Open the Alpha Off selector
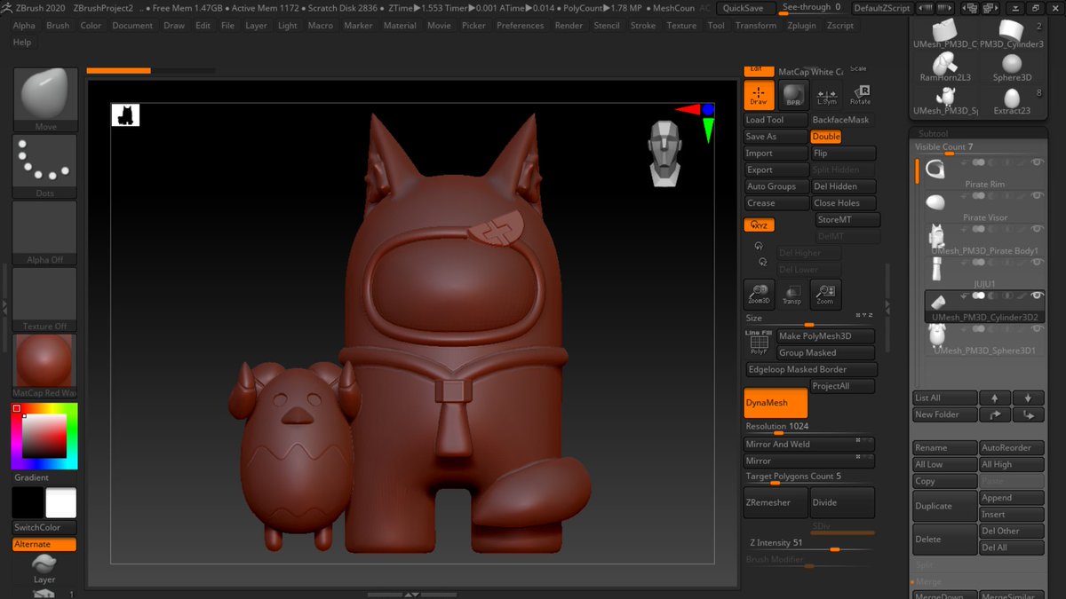The height and width of the screenshot is (599, 1066). [x=44, y=233]
